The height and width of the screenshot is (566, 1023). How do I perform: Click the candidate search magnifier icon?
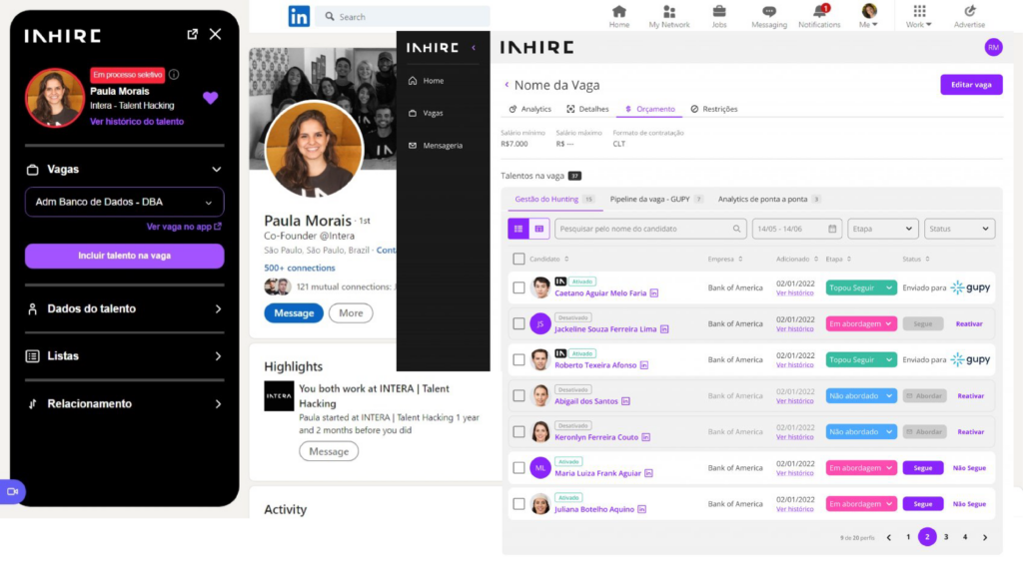pyautogui.click(x=736, y=229)
